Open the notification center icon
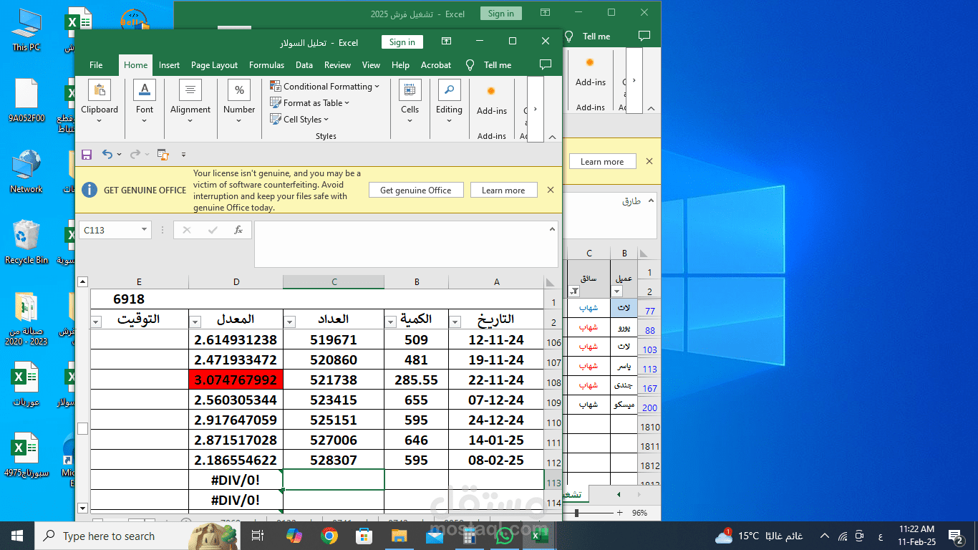 point(955,536)
